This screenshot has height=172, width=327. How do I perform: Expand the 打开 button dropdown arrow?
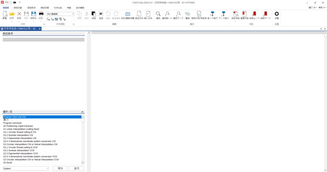[12, 22]
